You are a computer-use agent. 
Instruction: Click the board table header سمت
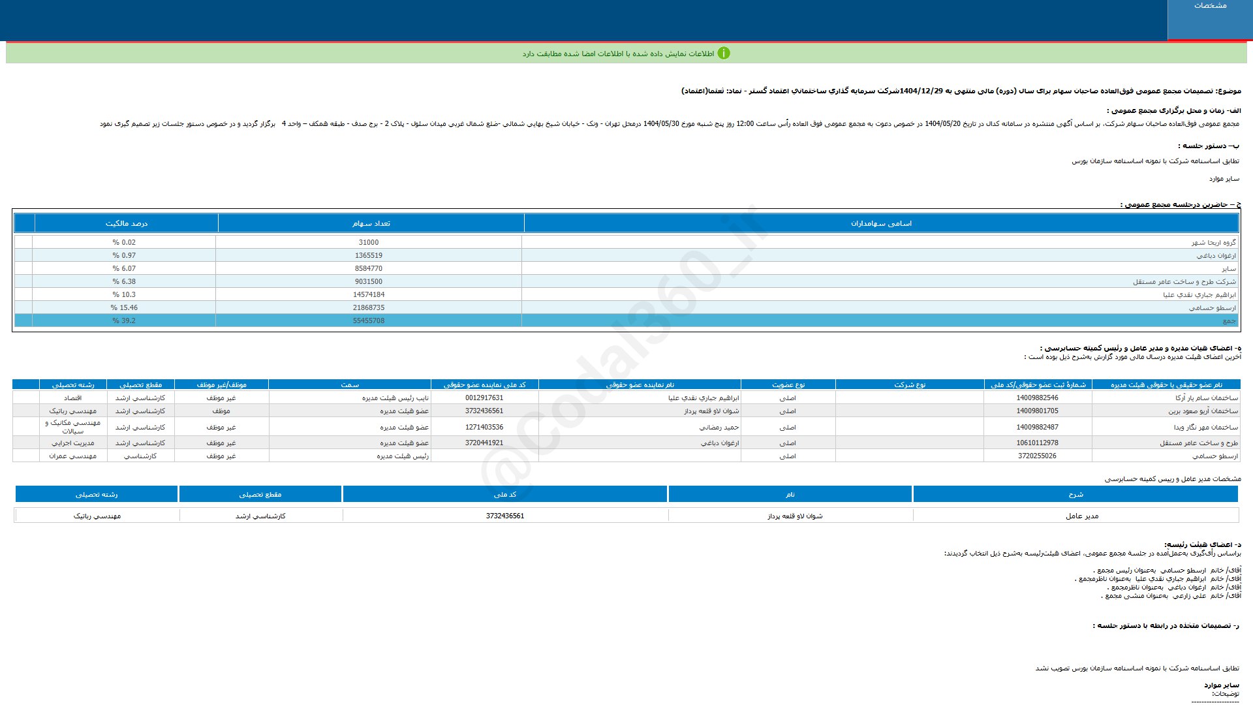click(x=350, y=384)
